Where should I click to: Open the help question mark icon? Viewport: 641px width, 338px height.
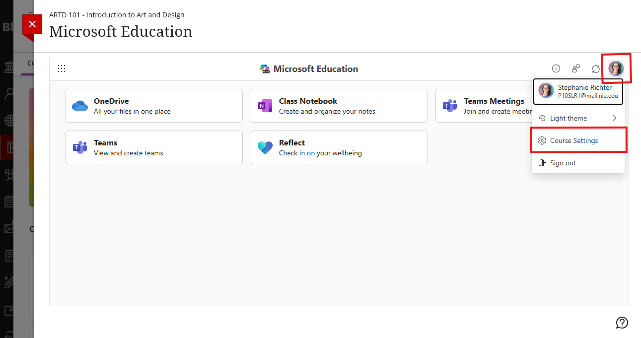tap(622, 323)
